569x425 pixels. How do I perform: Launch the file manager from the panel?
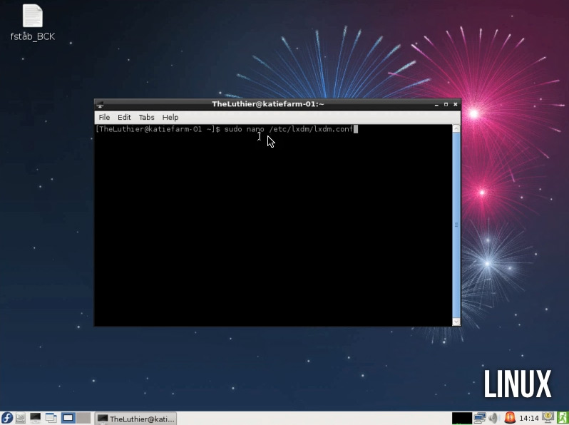[x=20, y=418]
